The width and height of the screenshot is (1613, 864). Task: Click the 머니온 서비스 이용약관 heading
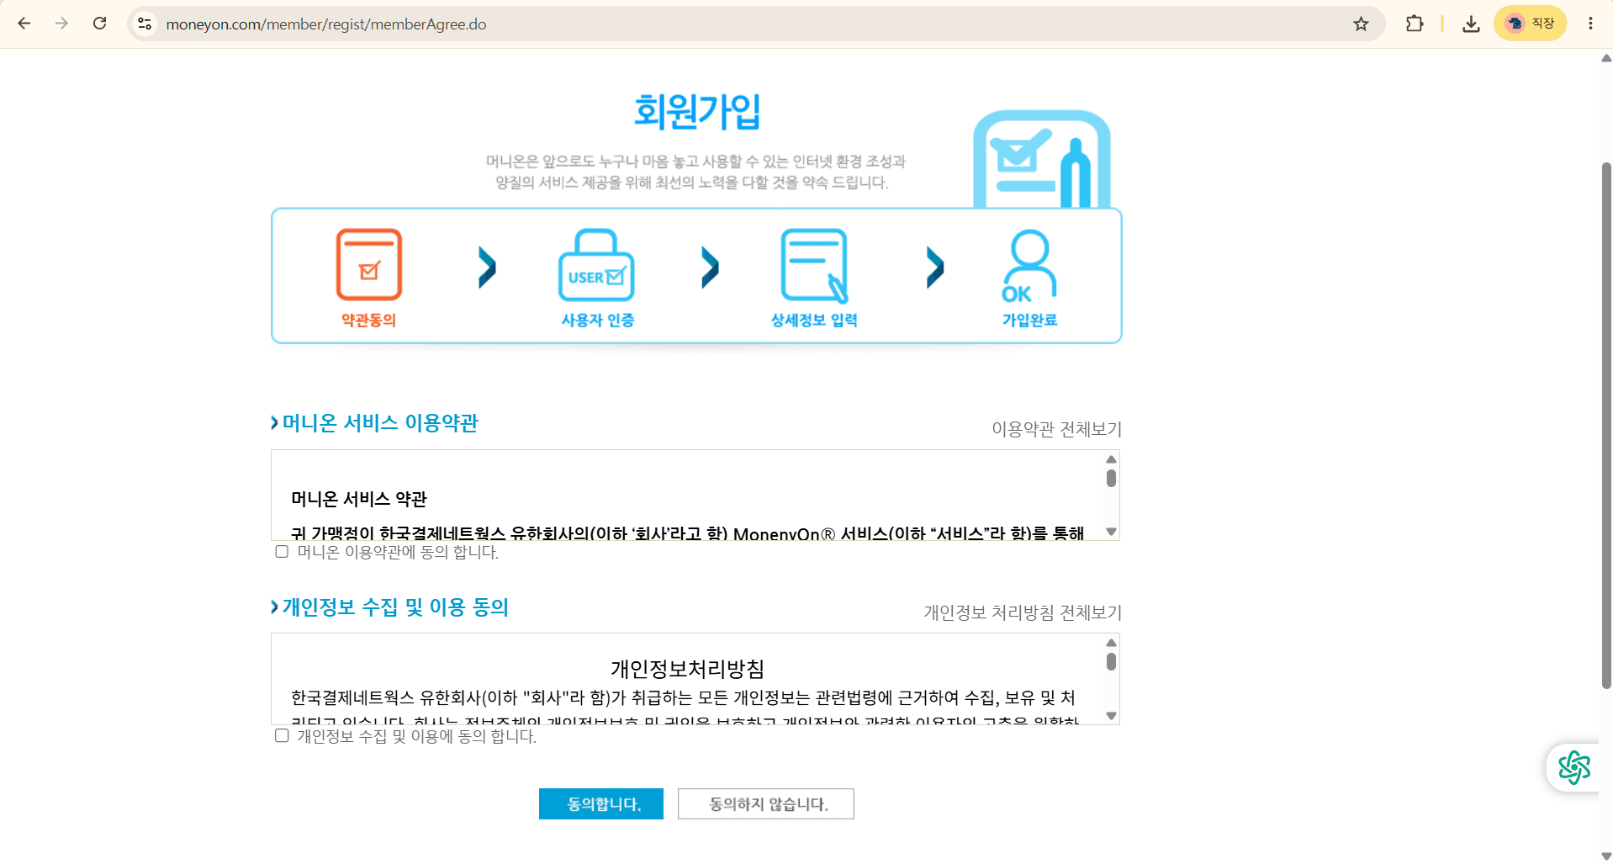tap(379, 422)
